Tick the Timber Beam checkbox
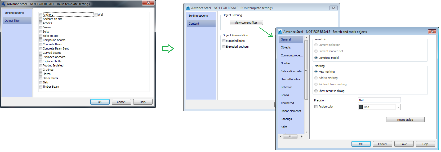The width and height of the screenshot is (441, 152). click(x=41, y=87)
